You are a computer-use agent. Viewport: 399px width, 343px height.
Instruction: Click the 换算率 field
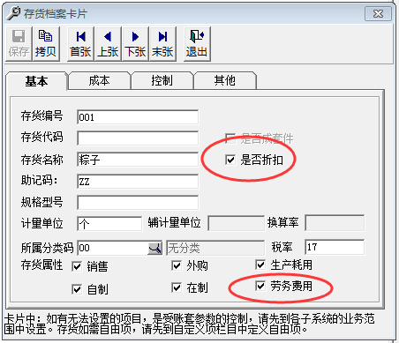pos(335,223)
